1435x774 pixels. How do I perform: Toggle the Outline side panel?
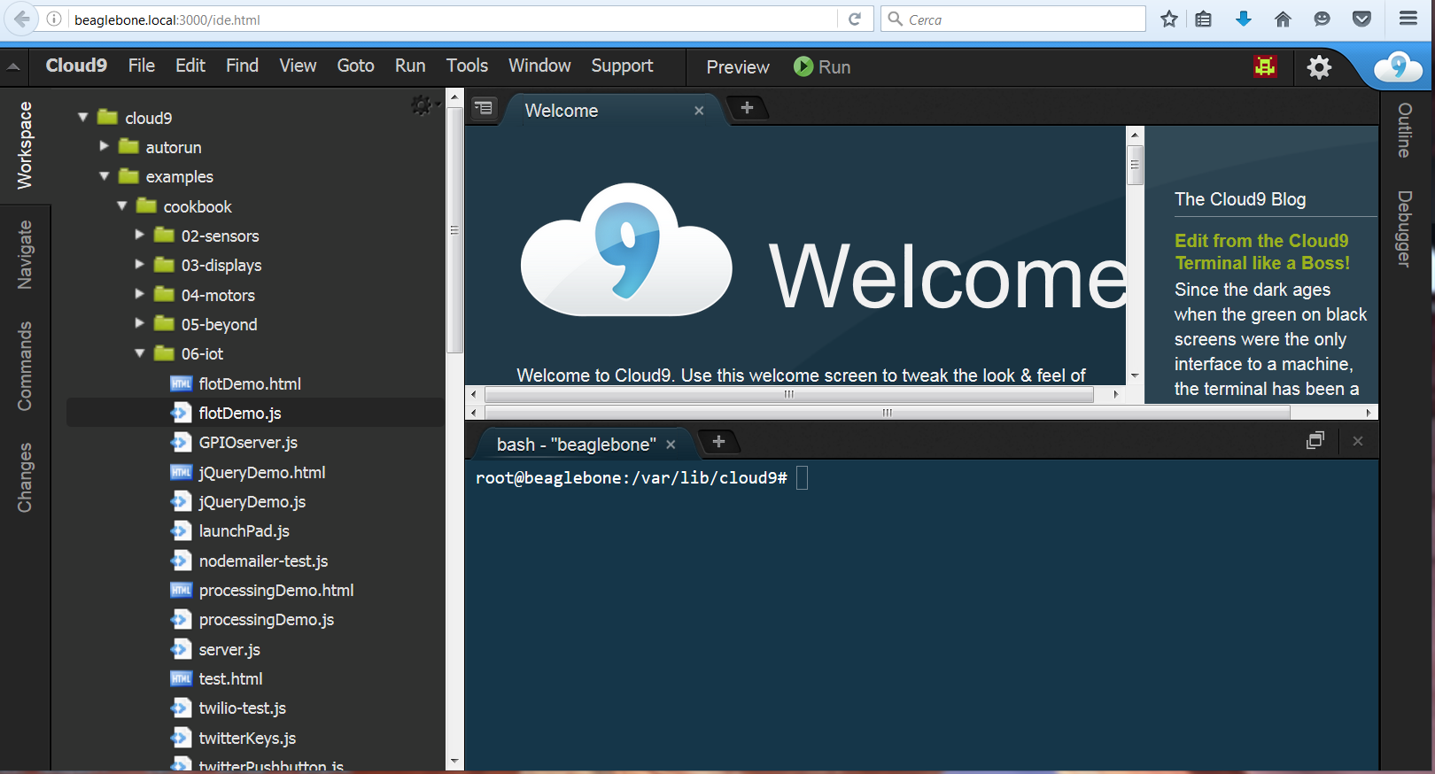(1404, 130)
